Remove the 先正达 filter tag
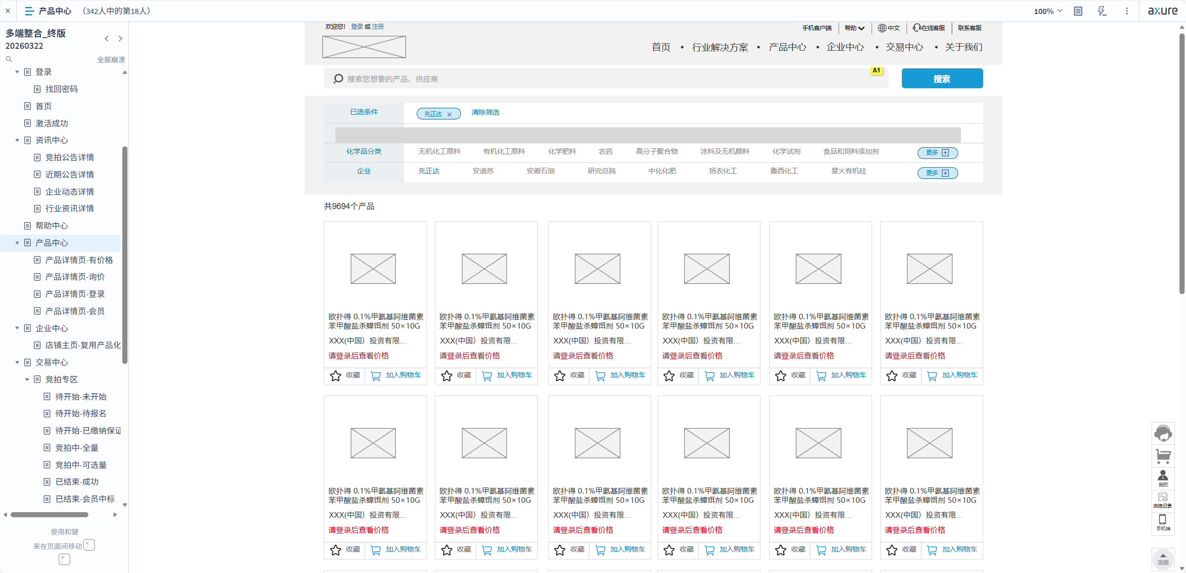 449,114
